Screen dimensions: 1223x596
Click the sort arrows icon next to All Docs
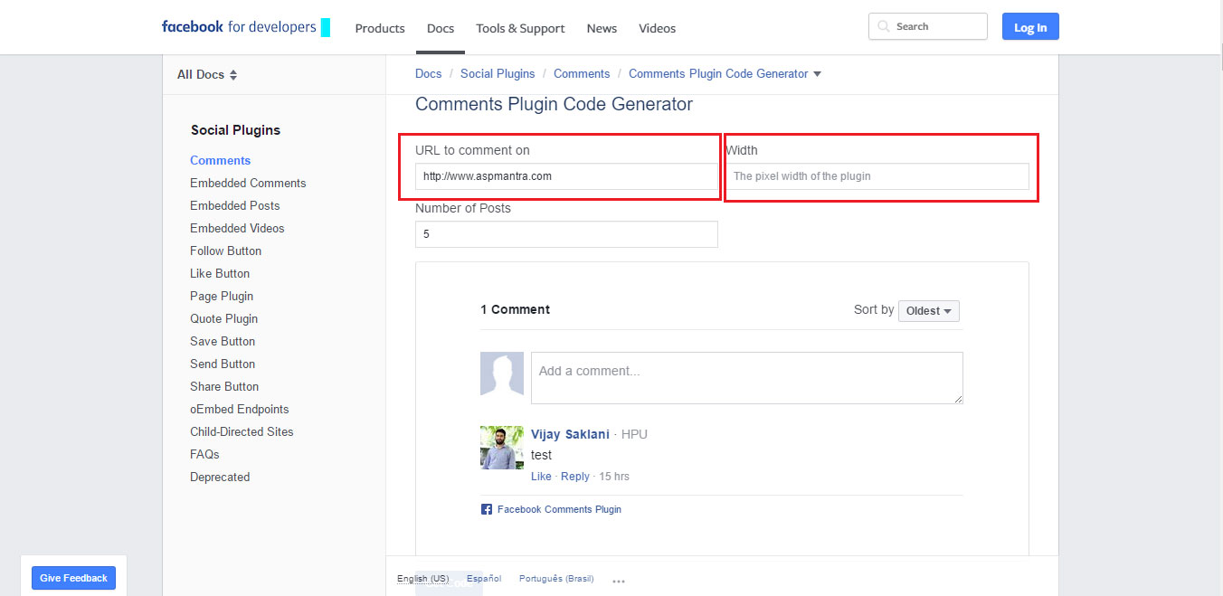coord(233,74)
